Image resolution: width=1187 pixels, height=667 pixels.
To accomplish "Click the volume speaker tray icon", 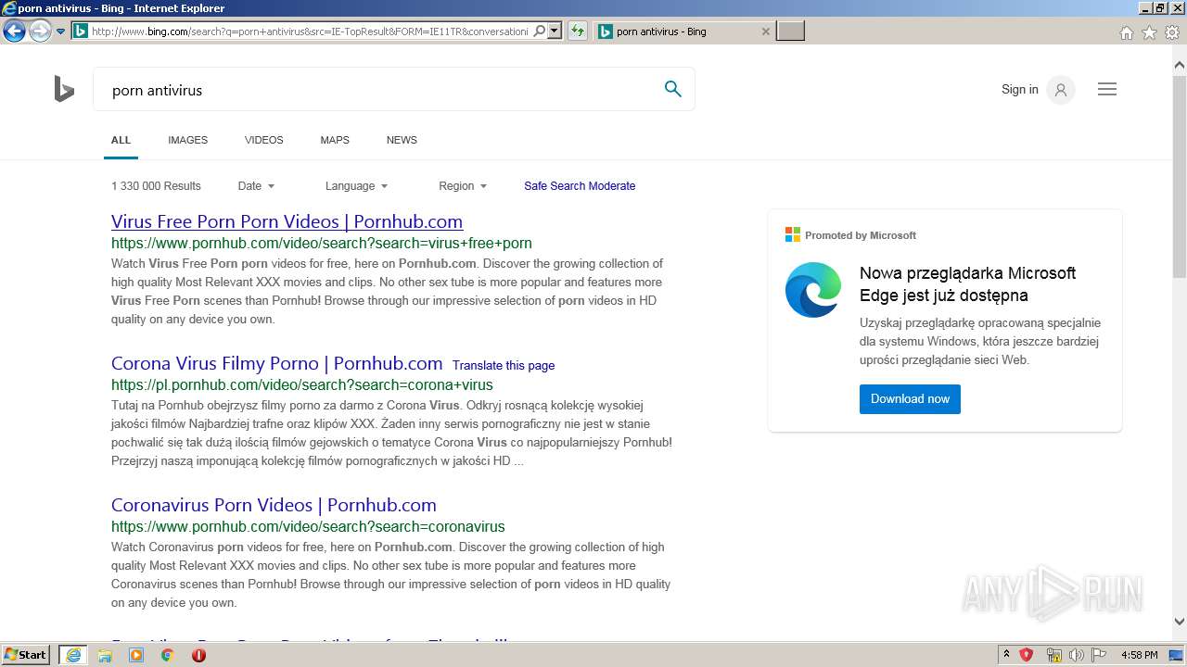I will 1076,655.
